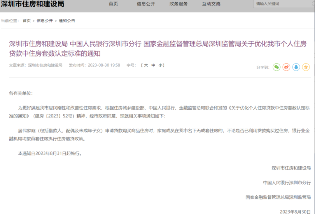Click the 字号 label
The width and height of the screenshot is (315, 214).
131,65
